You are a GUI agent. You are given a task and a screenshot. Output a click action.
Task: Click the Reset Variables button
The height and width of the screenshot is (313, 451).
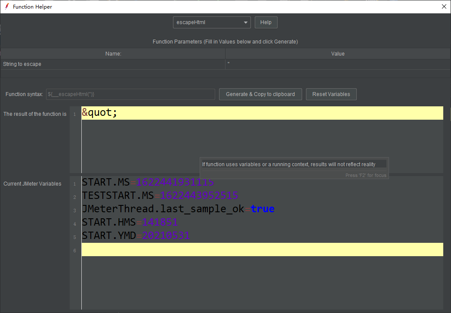(331, 94)
